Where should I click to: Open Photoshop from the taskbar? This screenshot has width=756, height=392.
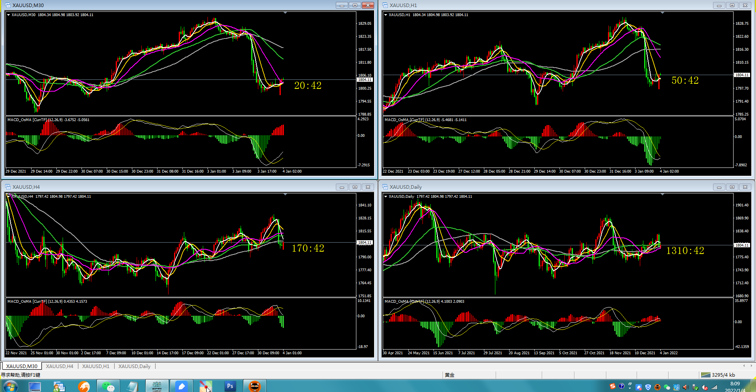pyautogui.click(x=230, y=386)
